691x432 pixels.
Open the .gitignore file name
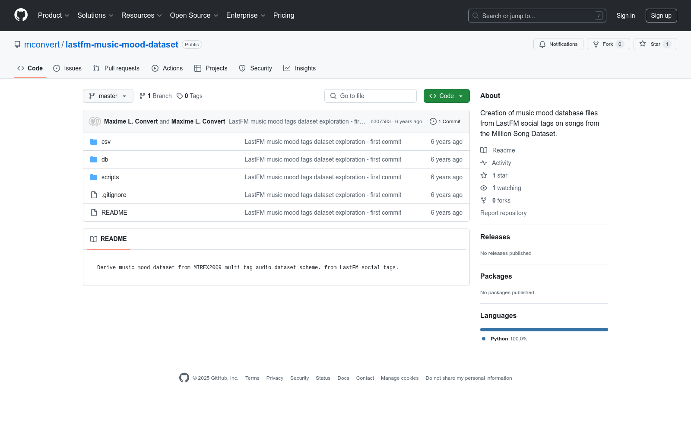point(114,195)
